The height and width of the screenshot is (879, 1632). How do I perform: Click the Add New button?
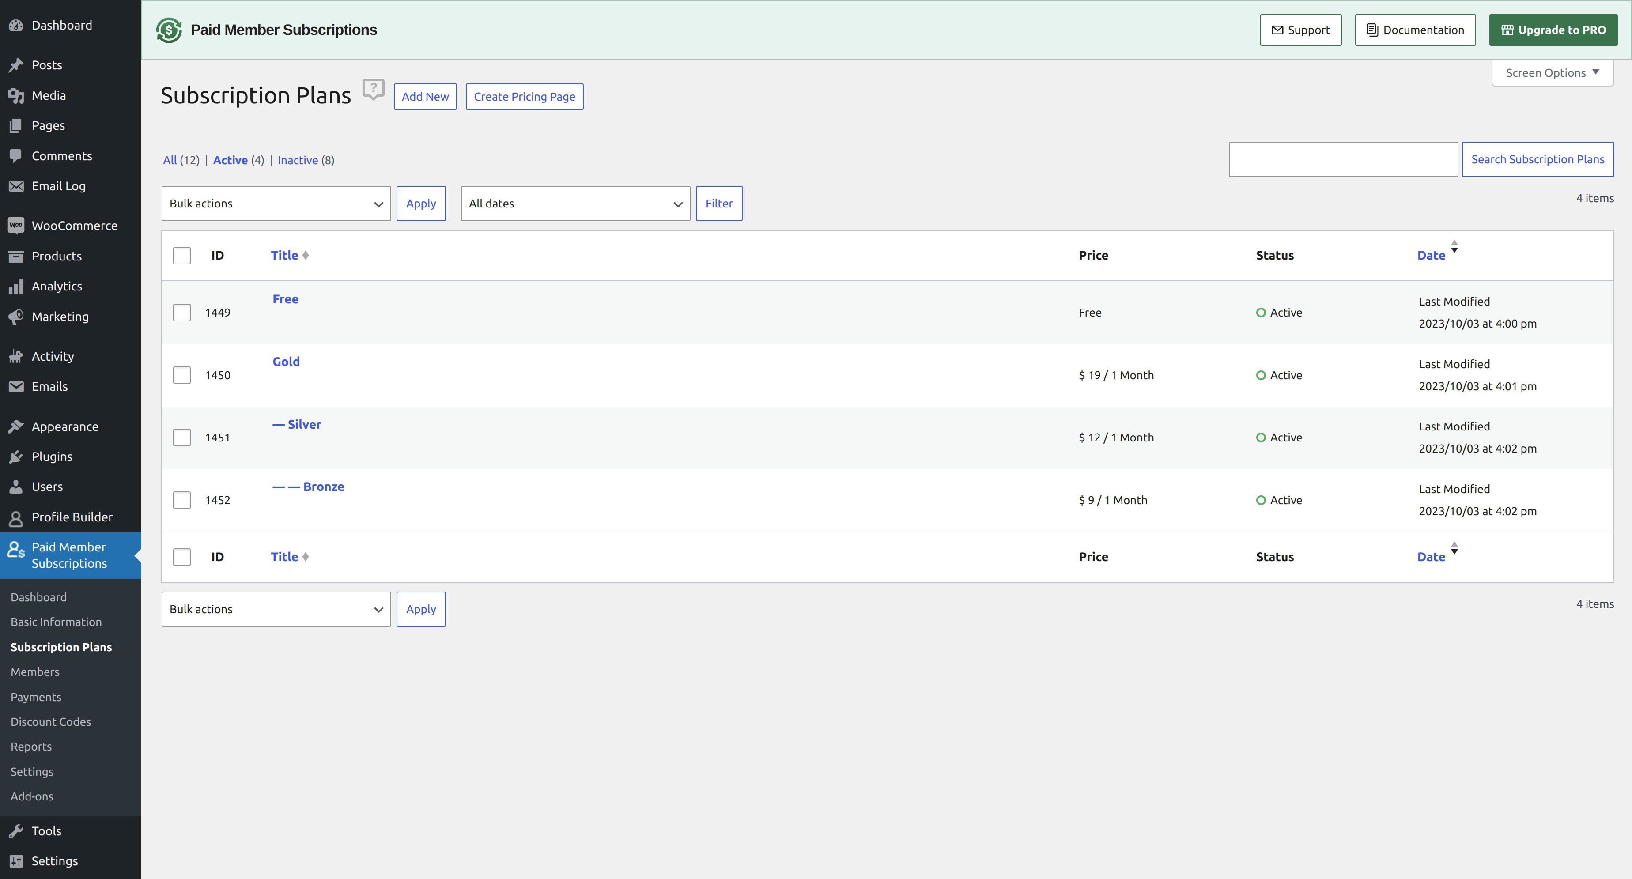click(x=424, y=97)
